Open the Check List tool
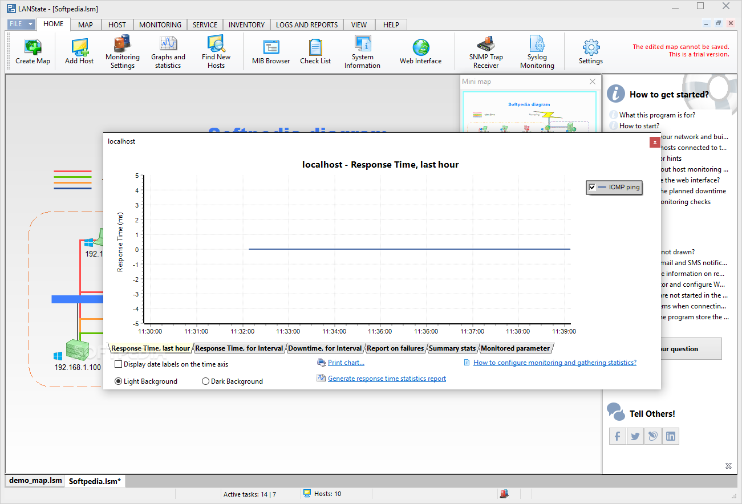This screenshot has height=504, width=742. (315, 51)
